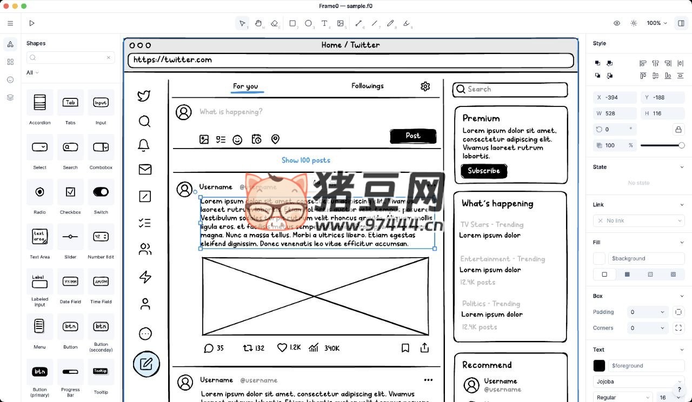Select the Eraser tool
This screenshot has width=692, height=402.
tap(275, 23)
